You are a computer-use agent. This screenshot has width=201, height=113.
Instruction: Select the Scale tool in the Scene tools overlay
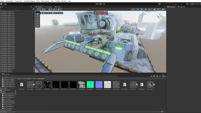point(38,21)
